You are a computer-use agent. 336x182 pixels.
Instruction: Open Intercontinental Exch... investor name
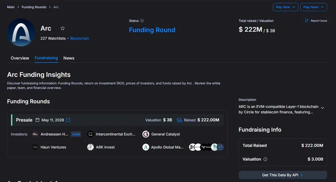coord(116,134)
